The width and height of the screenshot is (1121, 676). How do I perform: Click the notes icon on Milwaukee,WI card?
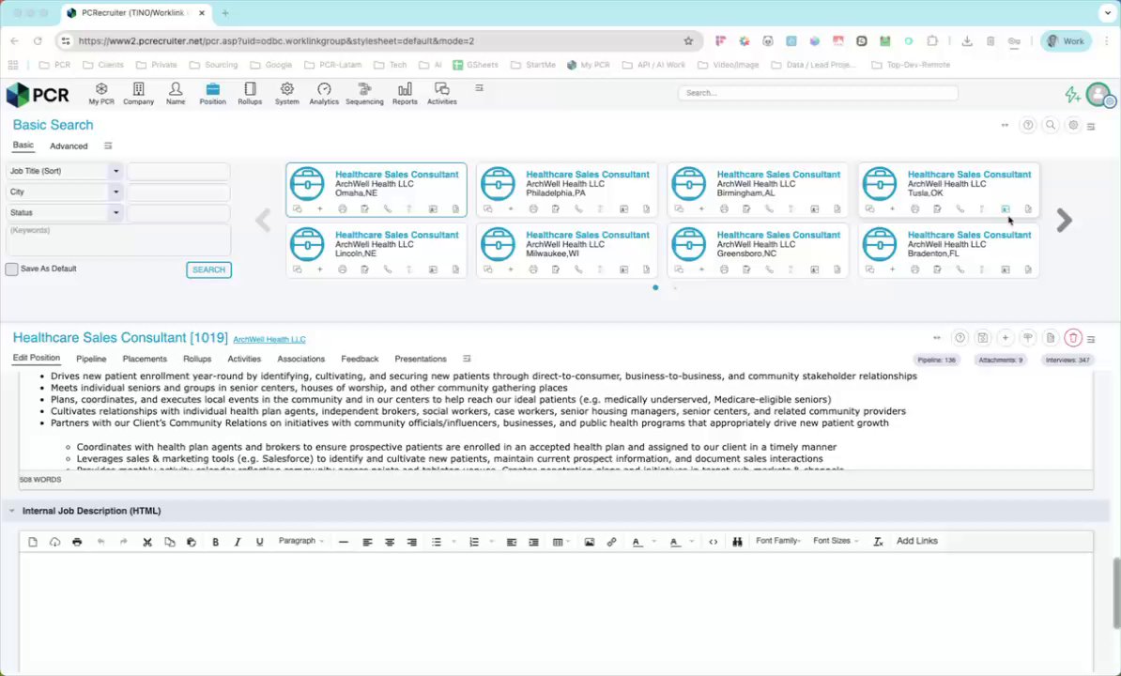[556, 270]
